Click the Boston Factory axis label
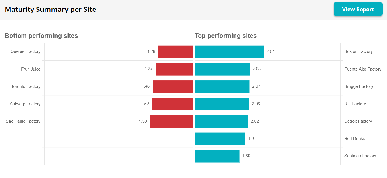This screenshot has width=387, height=178. [x=358, y=51]
